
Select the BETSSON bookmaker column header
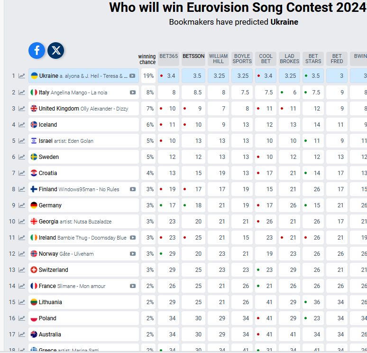193,56
